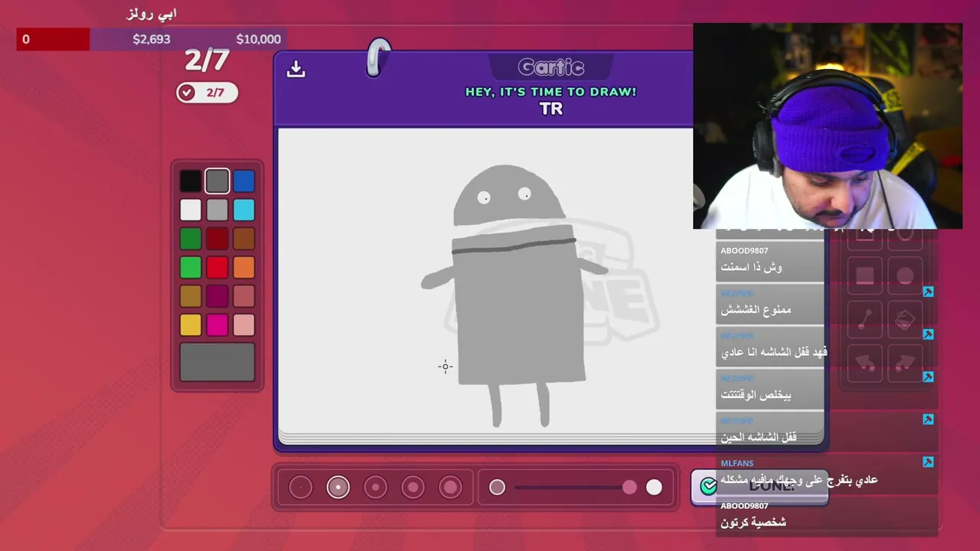Choose the bright red color swatch
The height and width of the screenshot is (551, 980).
point(217,267)
